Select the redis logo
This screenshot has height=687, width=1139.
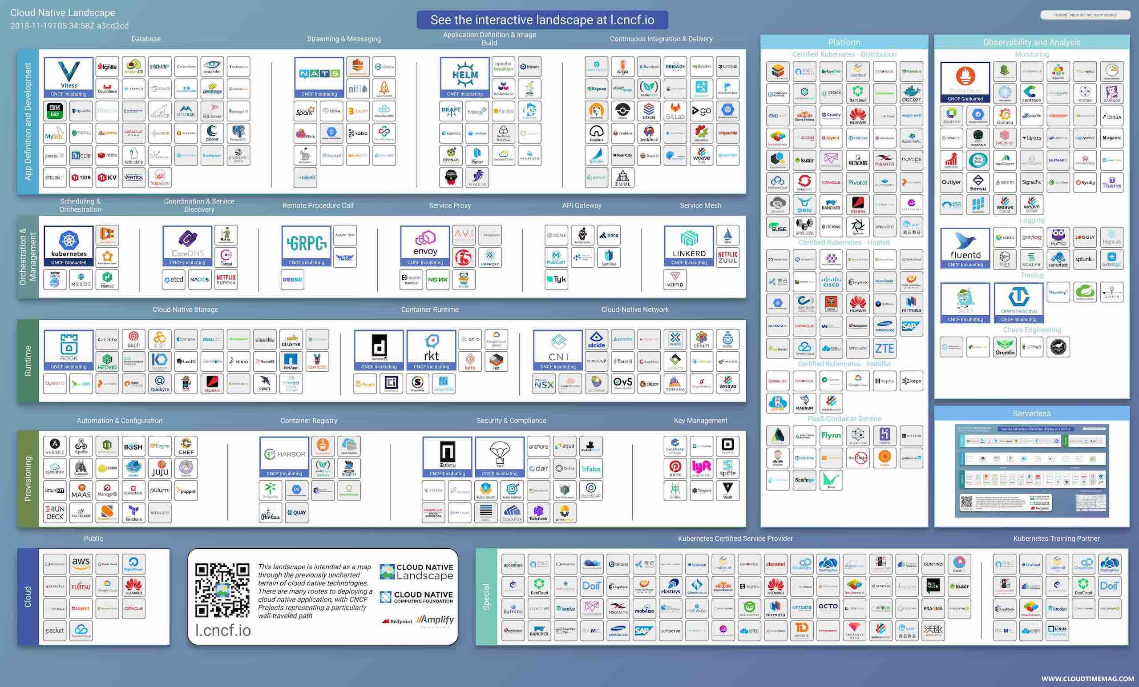click(107, 155)
